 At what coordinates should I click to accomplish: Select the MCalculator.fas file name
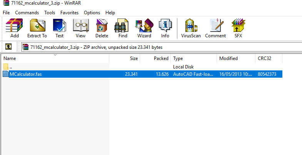[x=26, y=74]
